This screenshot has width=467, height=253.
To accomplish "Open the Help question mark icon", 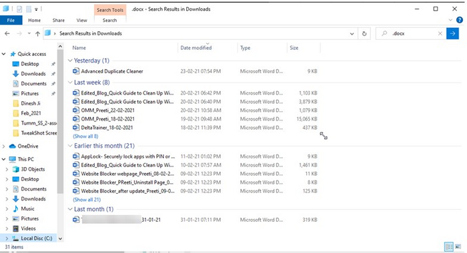I will click(460, 20).
